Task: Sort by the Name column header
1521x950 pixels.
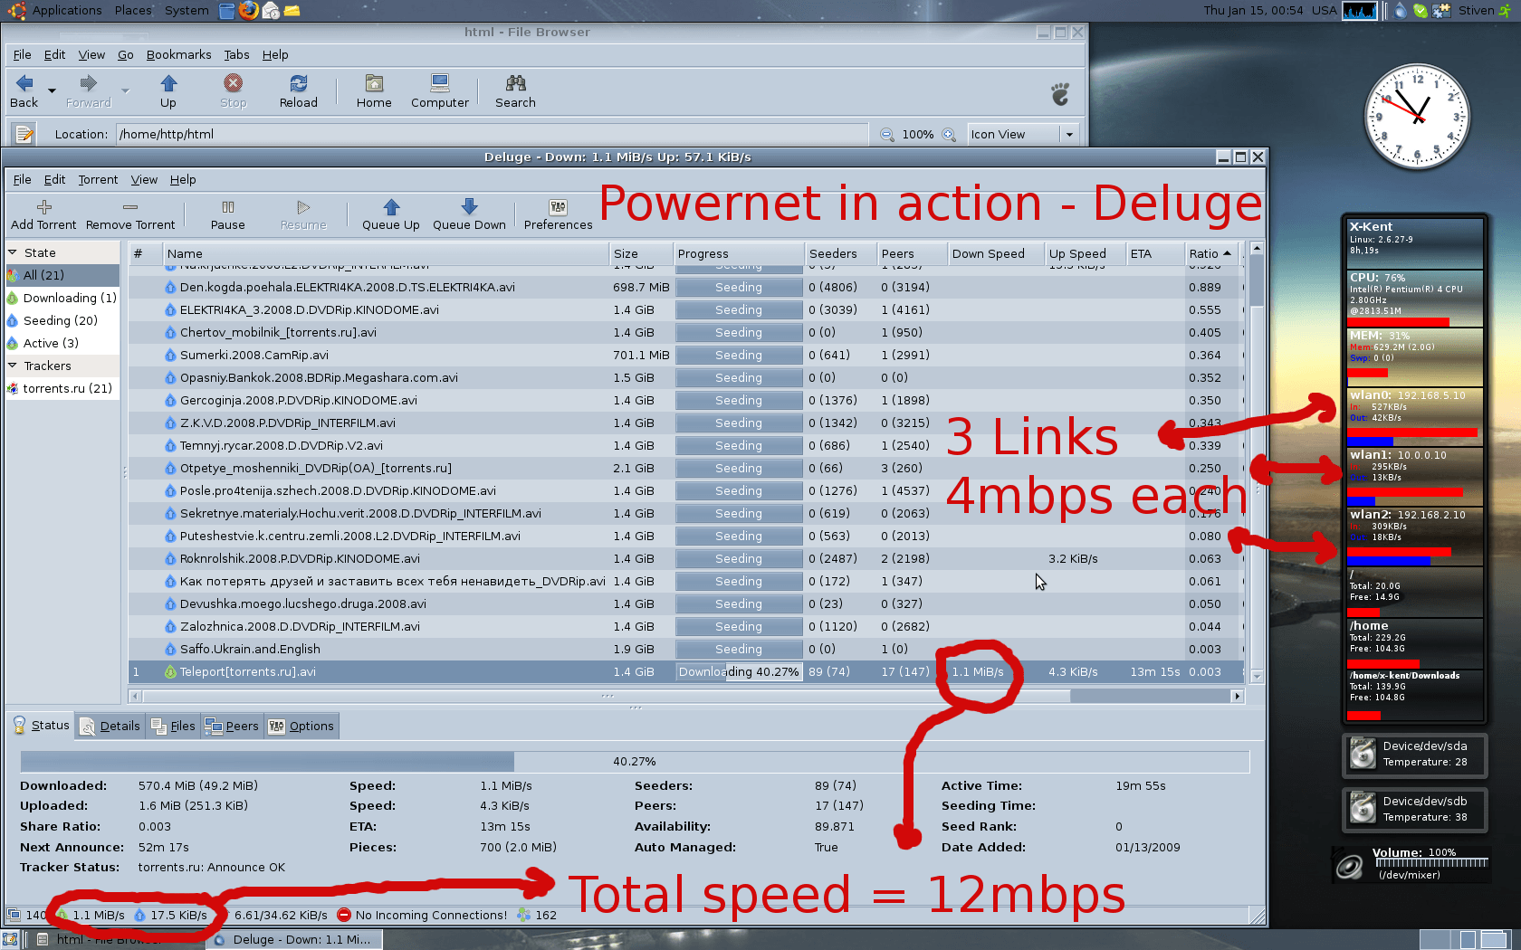Action: pyautogui.click(x=386, y=253)
